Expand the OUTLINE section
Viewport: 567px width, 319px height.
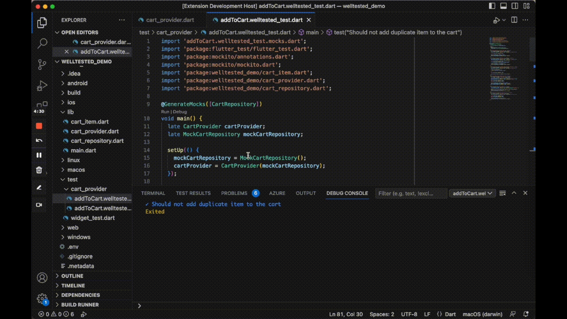72,276
